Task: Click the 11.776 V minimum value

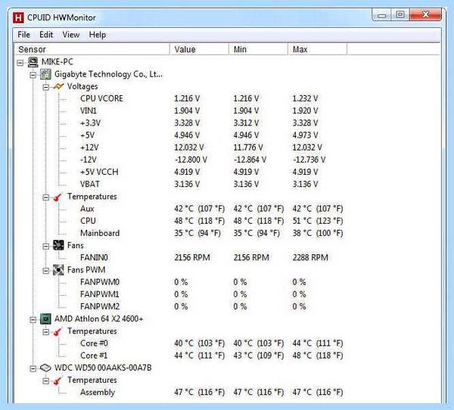Action: [x=248, y=148]
